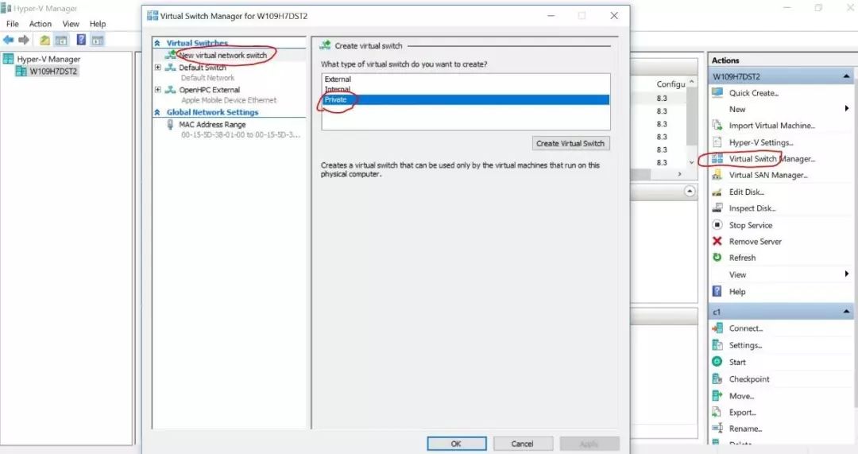Select MAC Address Range setting
The width and height of the screenshot is (858, 454).
[212, 124]
